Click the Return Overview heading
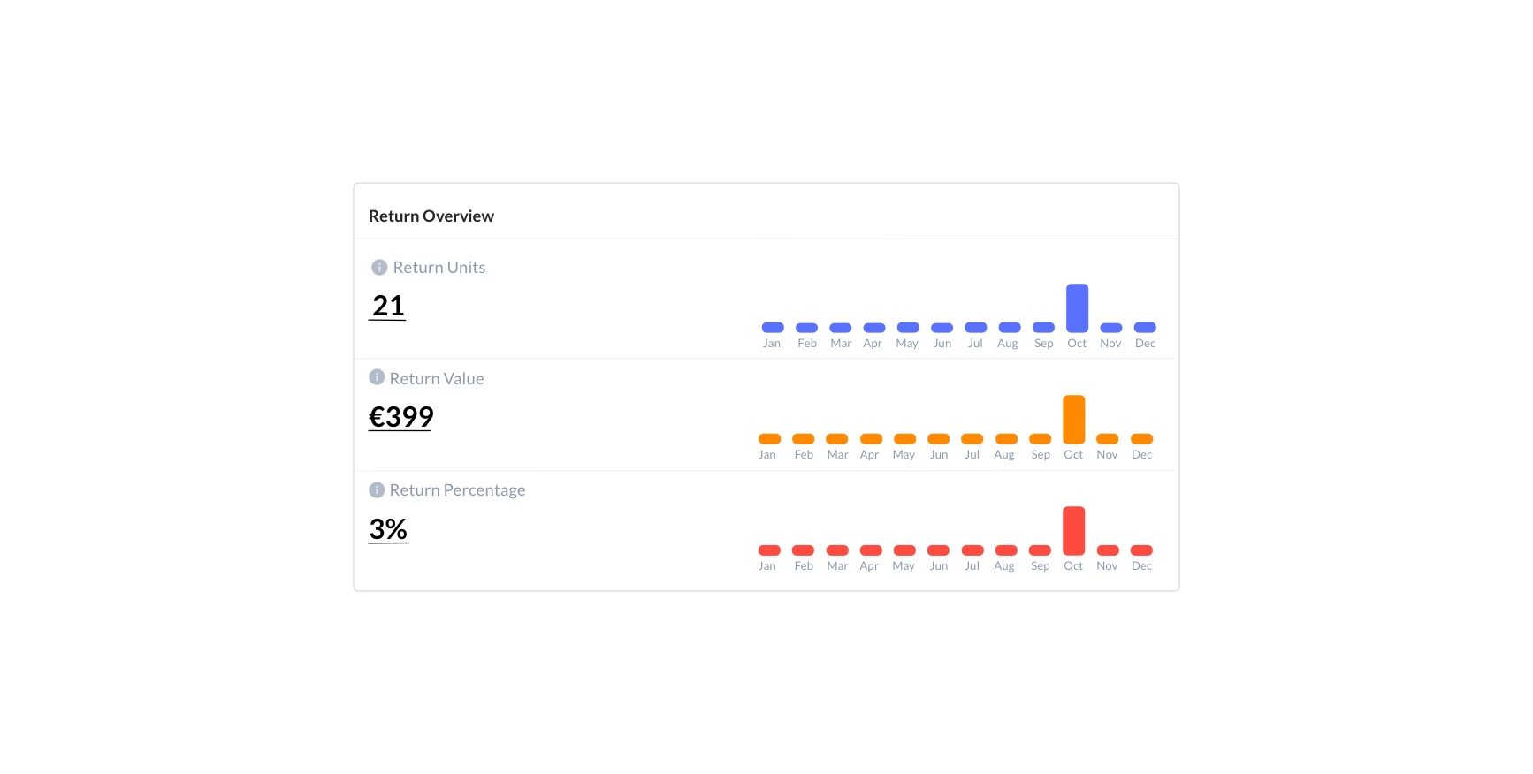The image size is (1533, 774). point(431,216)
